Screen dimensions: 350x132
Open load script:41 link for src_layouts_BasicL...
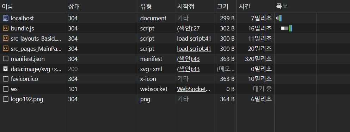pos(194,39)
